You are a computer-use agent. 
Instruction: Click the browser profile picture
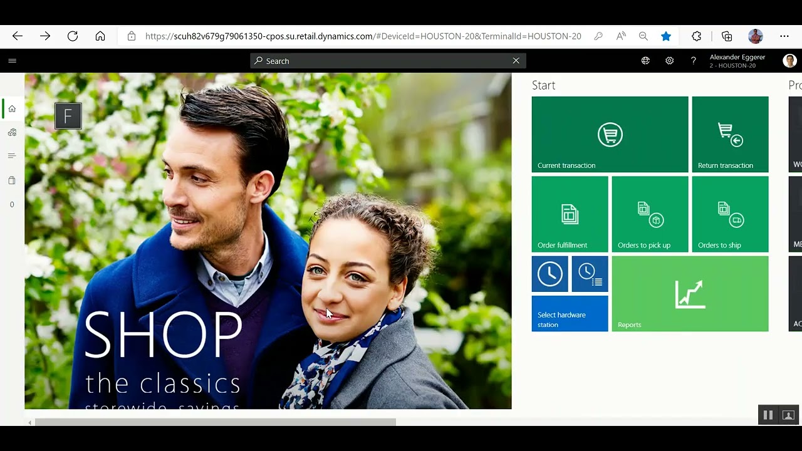756,36
